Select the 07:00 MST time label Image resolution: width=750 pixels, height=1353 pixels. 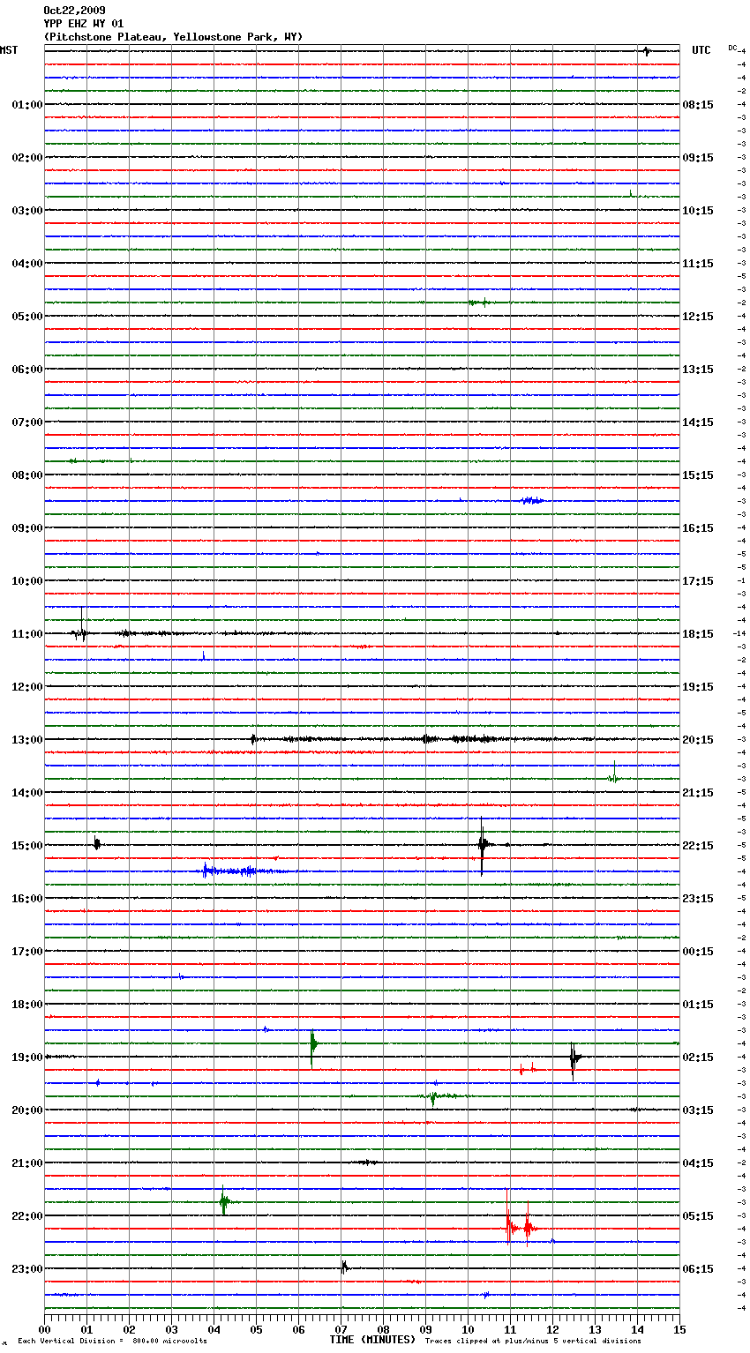point(27,422)
